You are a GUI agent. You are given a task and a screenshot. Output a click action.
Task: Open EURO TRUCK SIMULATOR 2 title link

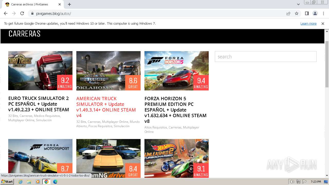39,104
